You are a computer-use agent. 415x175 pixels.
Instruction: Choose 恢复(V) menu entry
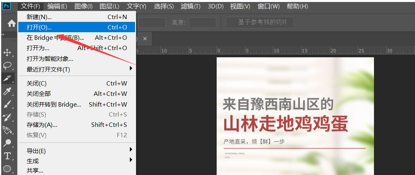(x=77, y=135)
